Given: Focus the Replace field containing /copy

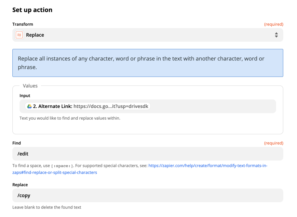Looking at the screenshot, I should [148, 195].
